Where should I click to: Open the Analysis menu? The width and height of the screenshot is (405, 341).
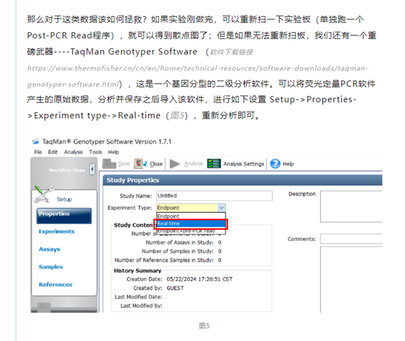[74, 153]
